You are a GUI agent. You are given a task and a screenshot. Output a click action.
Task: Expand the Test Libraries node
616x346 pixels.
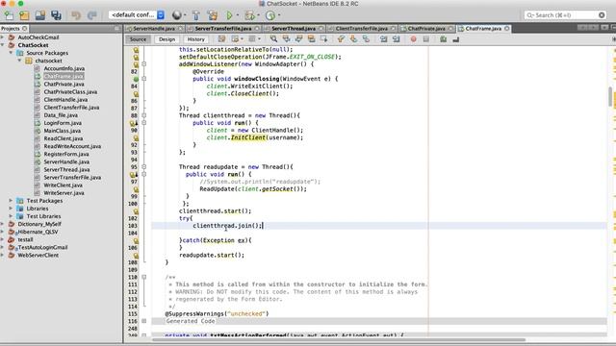tap(12, 216)
